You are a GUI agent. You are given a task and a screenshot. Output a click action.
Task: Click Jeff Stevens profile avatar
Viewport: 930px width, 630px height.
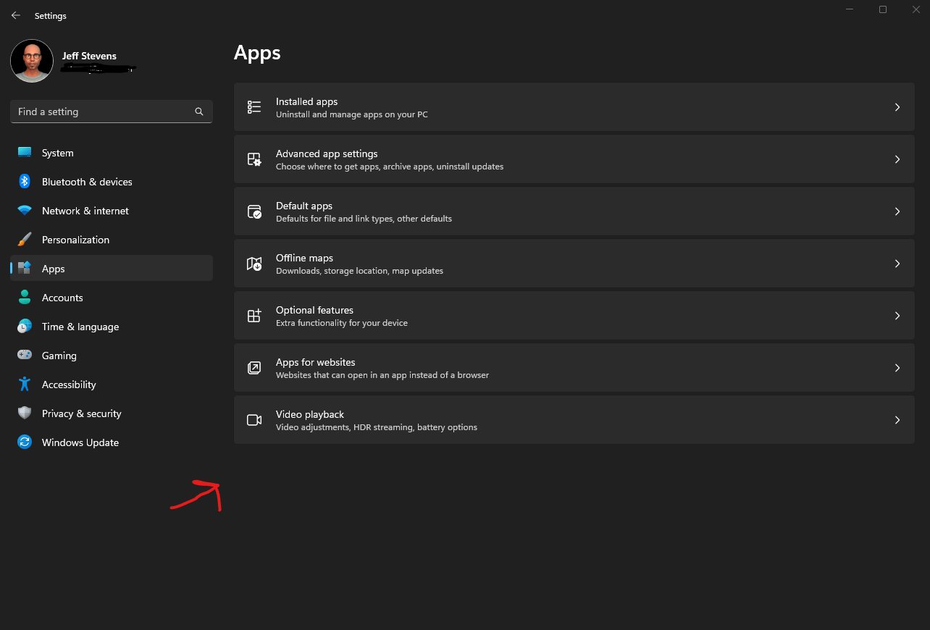pyautogui.click(x=32, y=61)
